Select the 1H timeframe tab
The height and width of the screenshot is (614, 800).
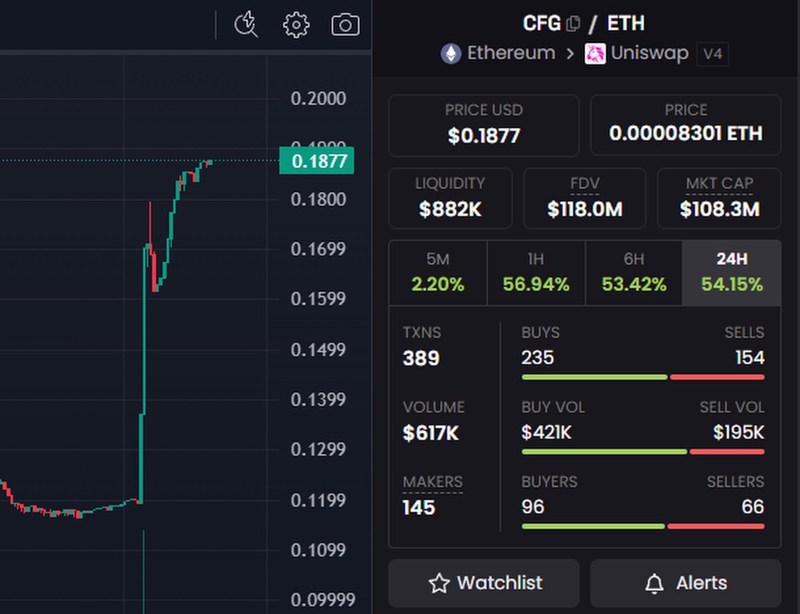coord(536,273)
